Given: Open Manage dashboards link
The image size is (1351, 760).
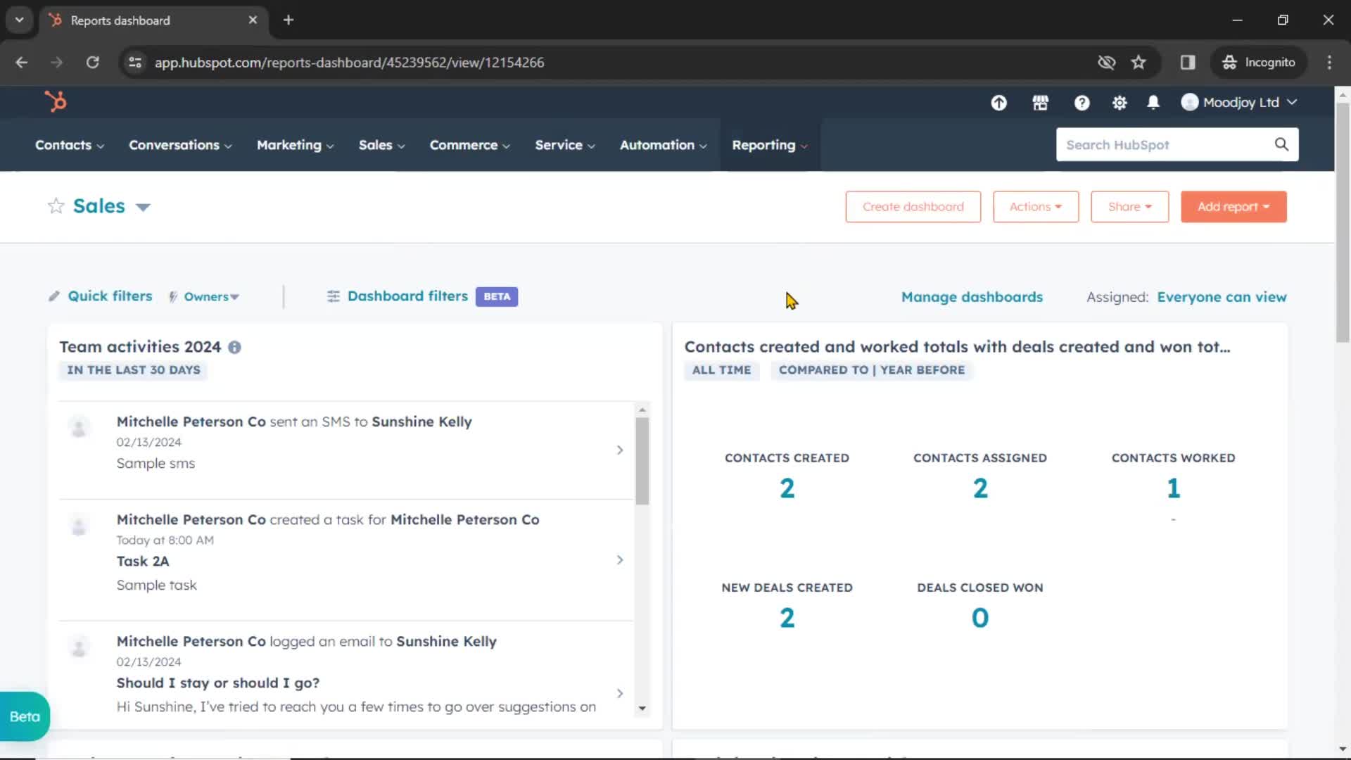Looking at the screenshot, I should point(972,296).
